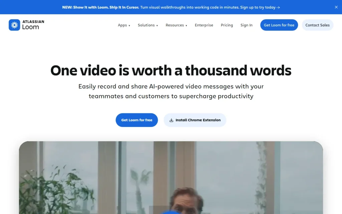Expand the Solutions dropdown arrow
The width and height of the screenshot is (342, 214).
pos(157,25)
